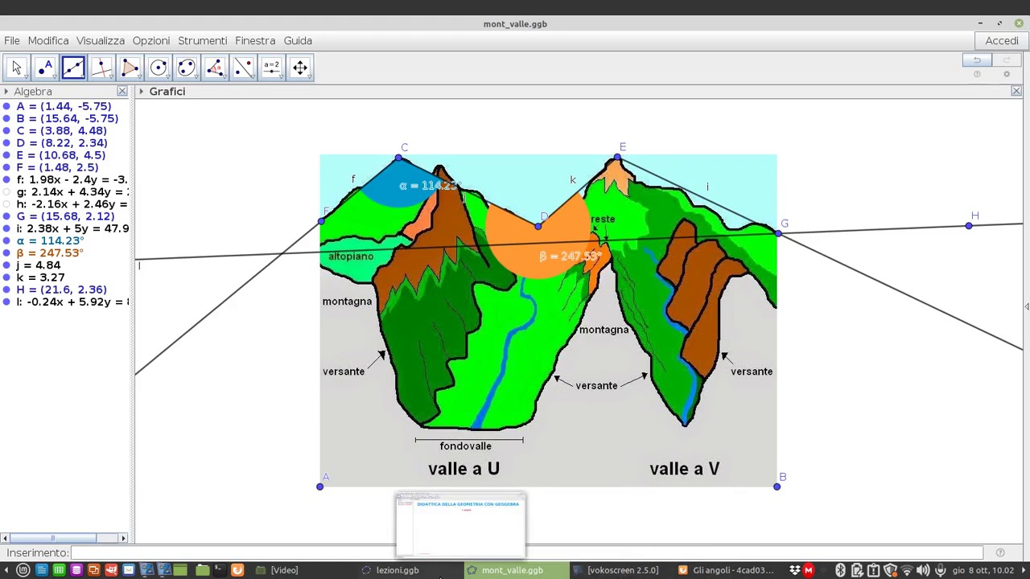Screen dimensions: 1030x579
Task: Click the Inserimento input field
Action: tap(527, 552)
